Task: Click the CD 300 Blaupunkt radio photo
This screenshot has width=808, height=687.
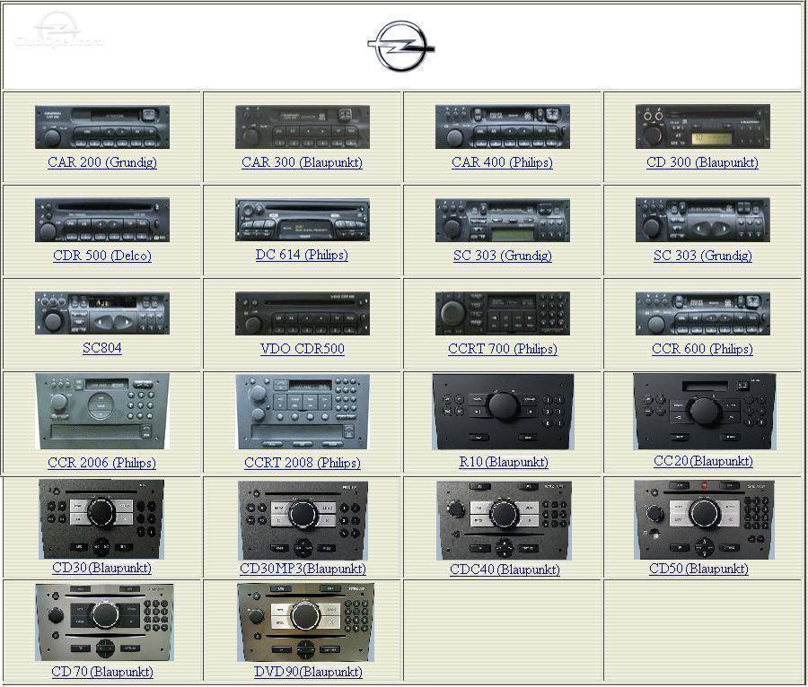Action: tap(703, 126)
